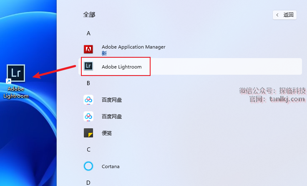Launch Adobe Application Manager by its name

coord(133,47)
